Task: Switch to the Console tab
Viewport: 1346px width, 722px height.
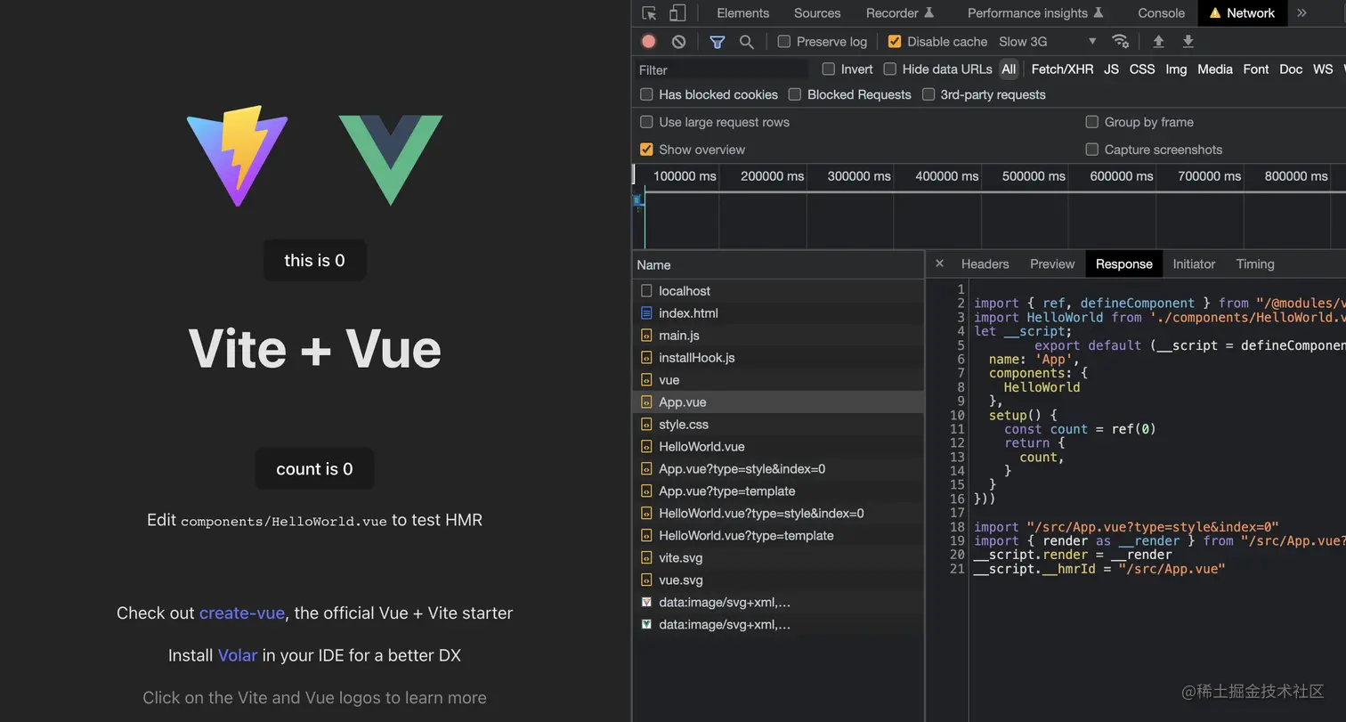Action: tap(1161, 13)
